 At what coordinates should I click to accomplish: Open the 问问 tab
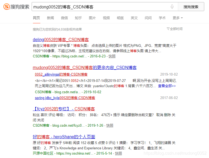(x=148, y=18)
